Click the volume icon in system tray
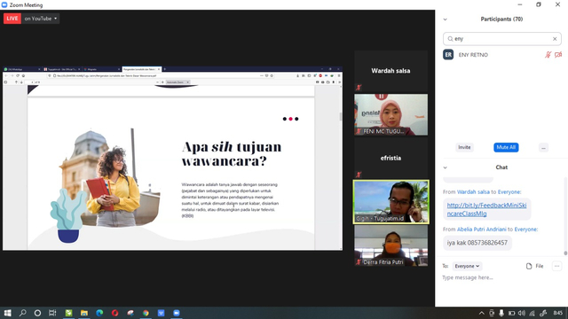Screen dimensions: 568x319 click(522, 313)
